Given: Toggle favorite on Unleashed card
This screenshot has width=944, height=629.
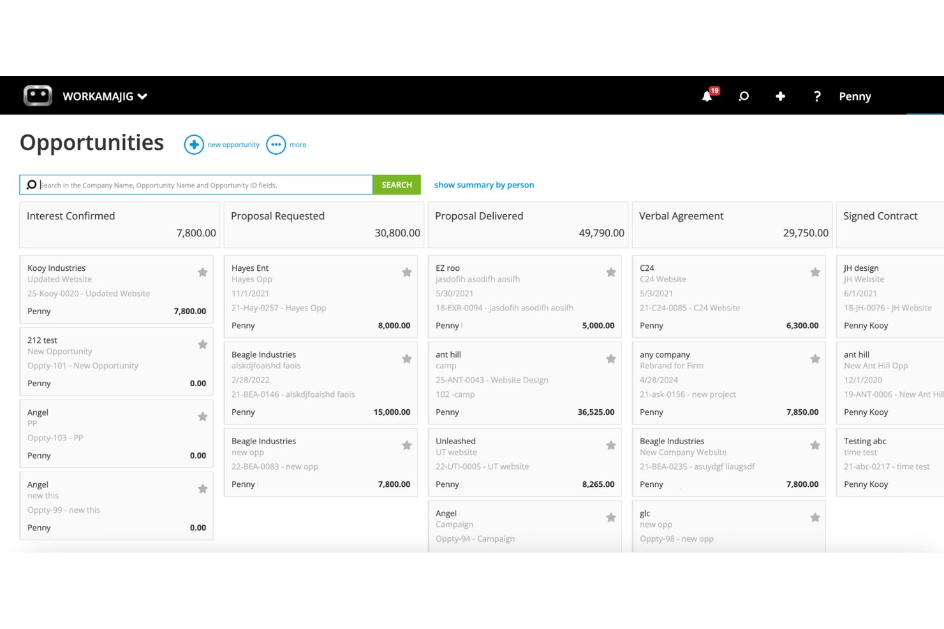Looking at the screenshot, I should pos(611,445).
